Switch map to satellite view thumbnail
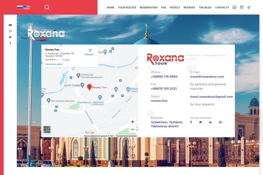The height and width of the screenshot is (175, 263). click(47, 129)
